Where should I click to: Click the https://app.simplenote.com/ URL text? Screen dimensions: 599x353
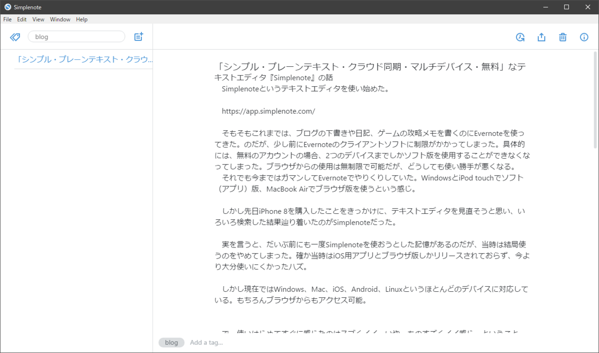268,111
